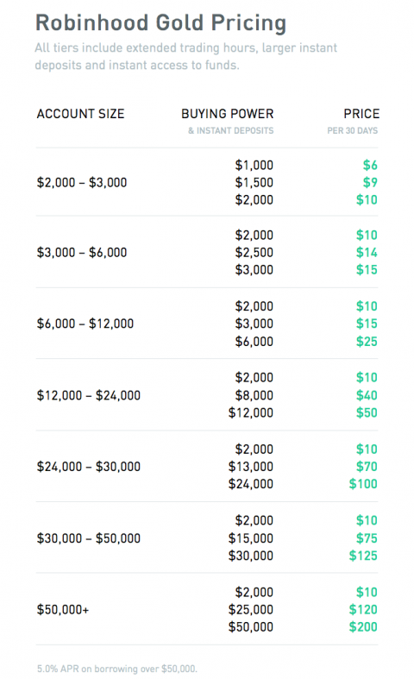Select the ACCOUNT SIZE column header

(x=80, y=114)
